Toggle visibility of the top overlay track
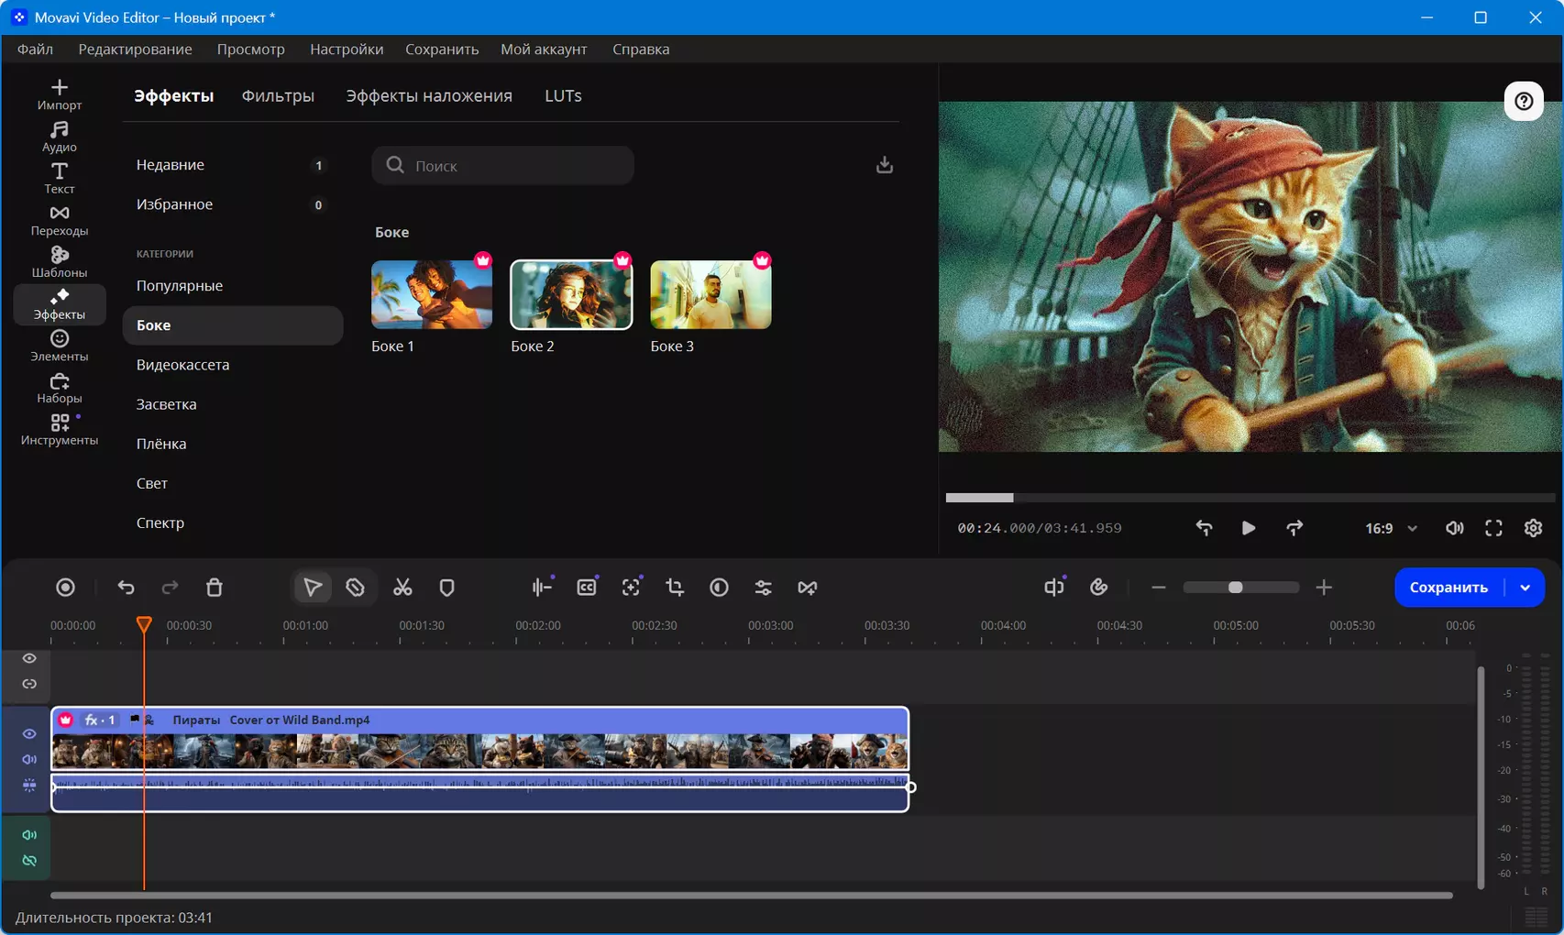This screenshot has height=935, width=1564. point(29,658)
